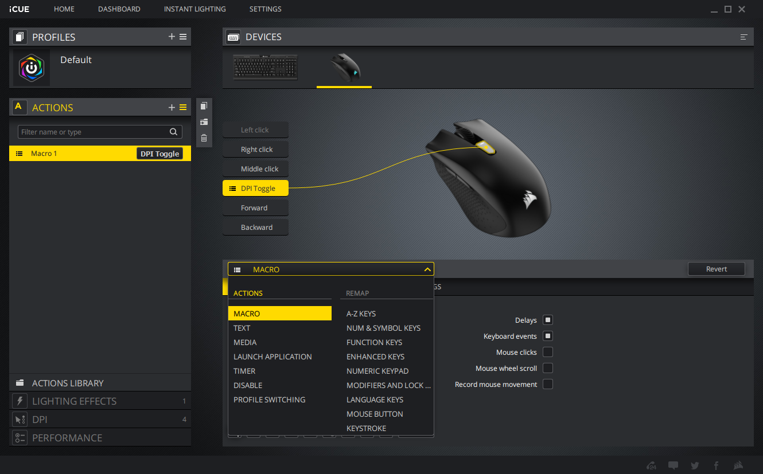763x474 pixels.
Task: Open INSTANT LIGHTING menu
Action: pyautogui.click(x=195, y=9)
